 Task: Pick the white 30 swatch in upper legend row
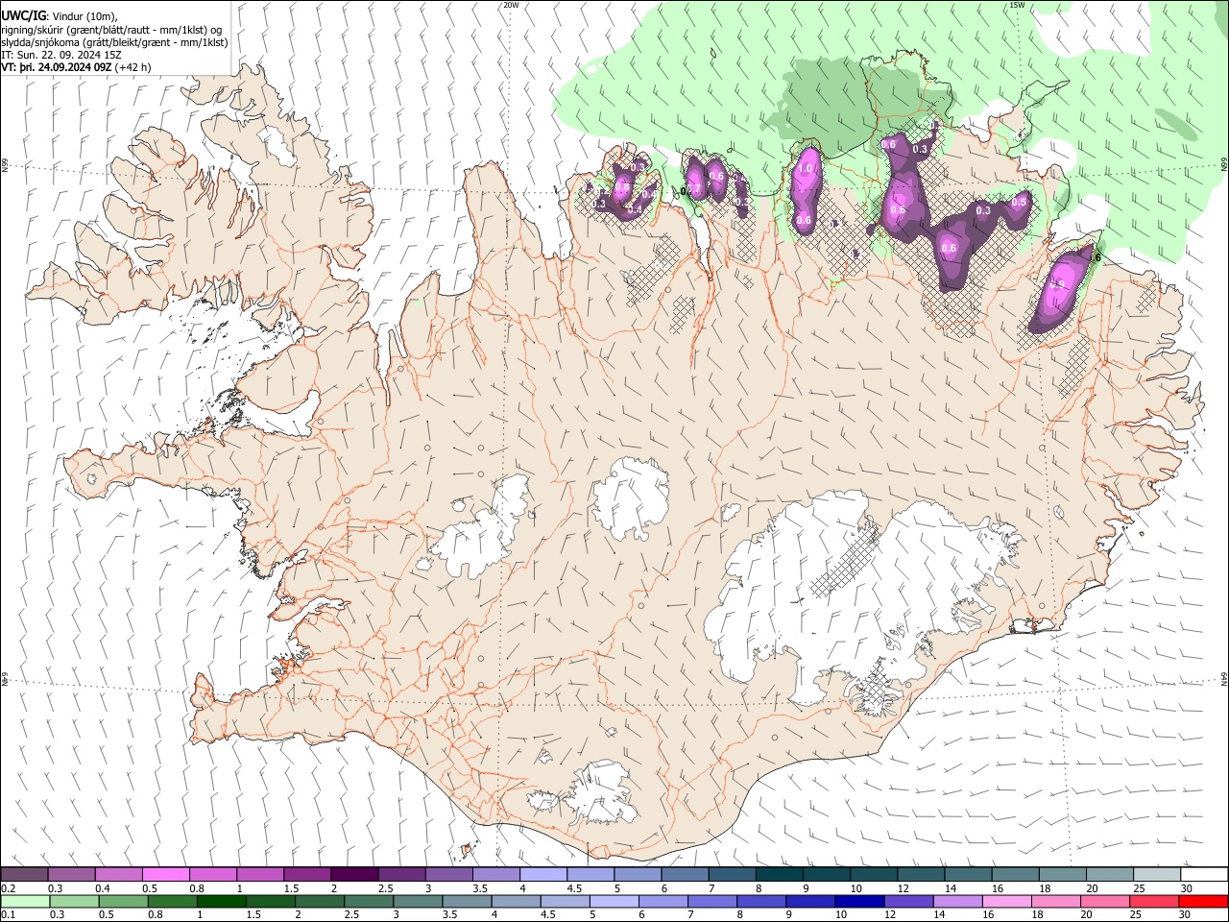[1202, 874]
